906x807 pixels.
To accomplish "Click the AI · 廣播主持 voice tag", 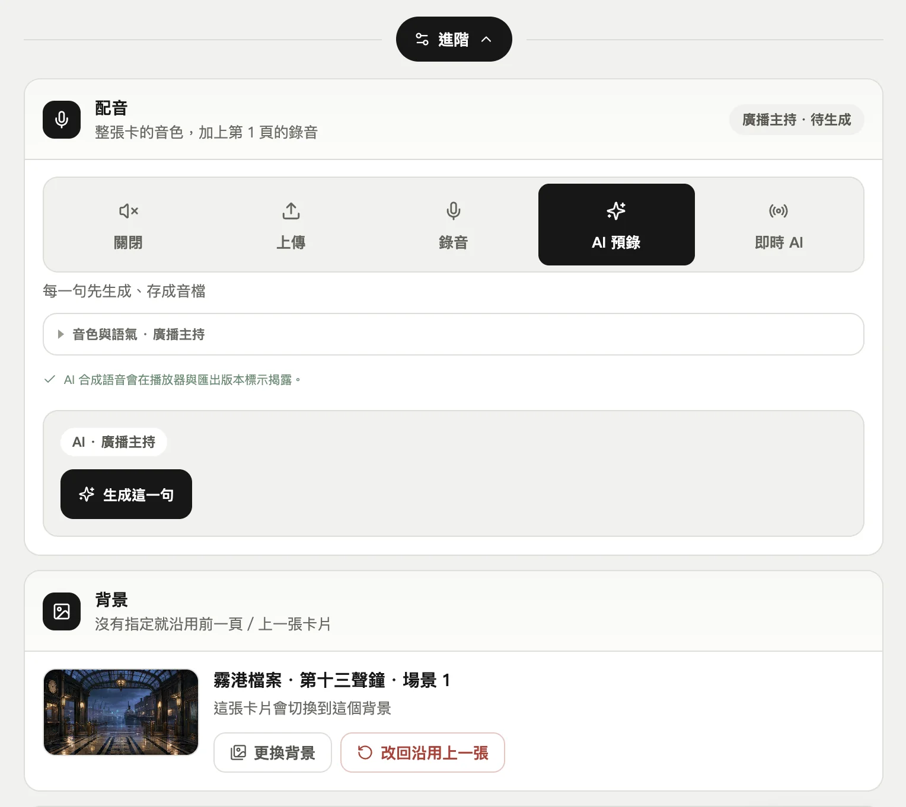I will (x=114, y=442).
